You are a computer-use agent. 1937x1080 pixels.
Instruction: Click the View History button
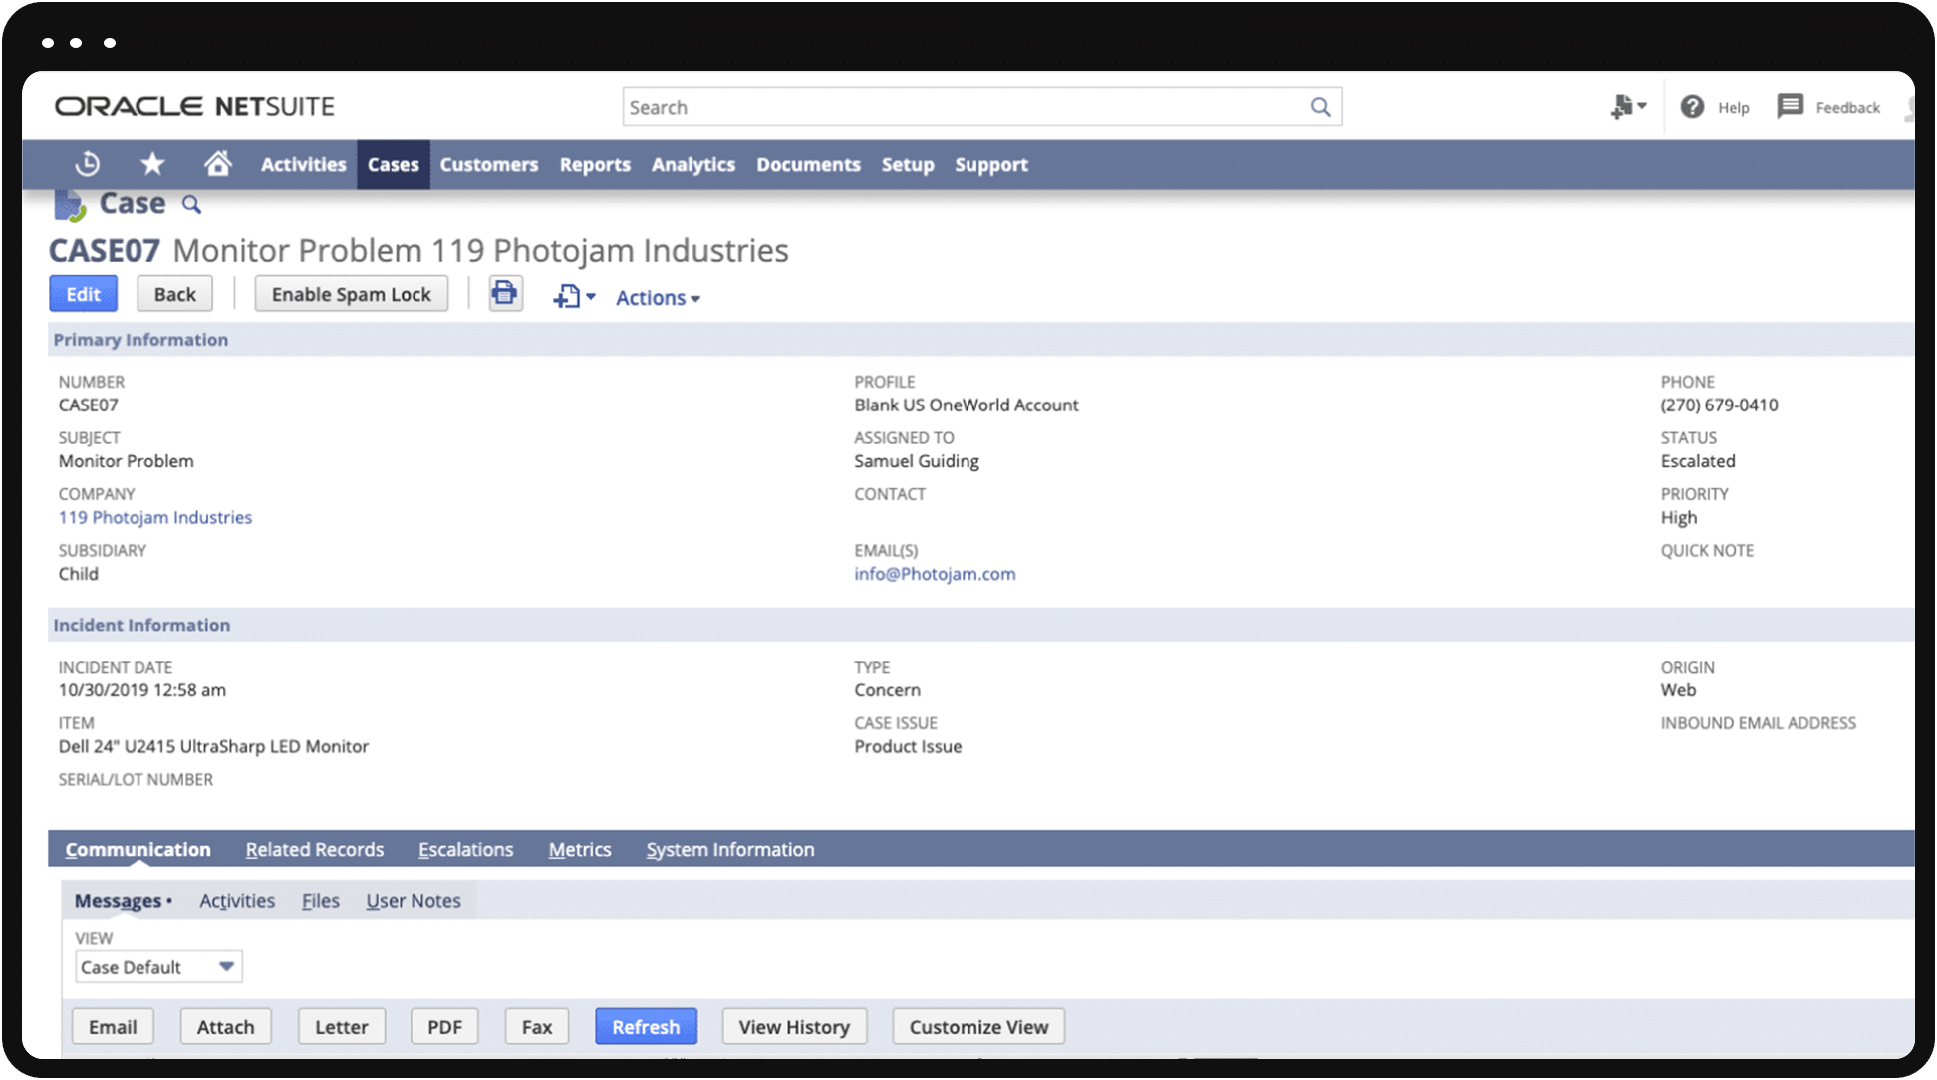coord(795,1027)
